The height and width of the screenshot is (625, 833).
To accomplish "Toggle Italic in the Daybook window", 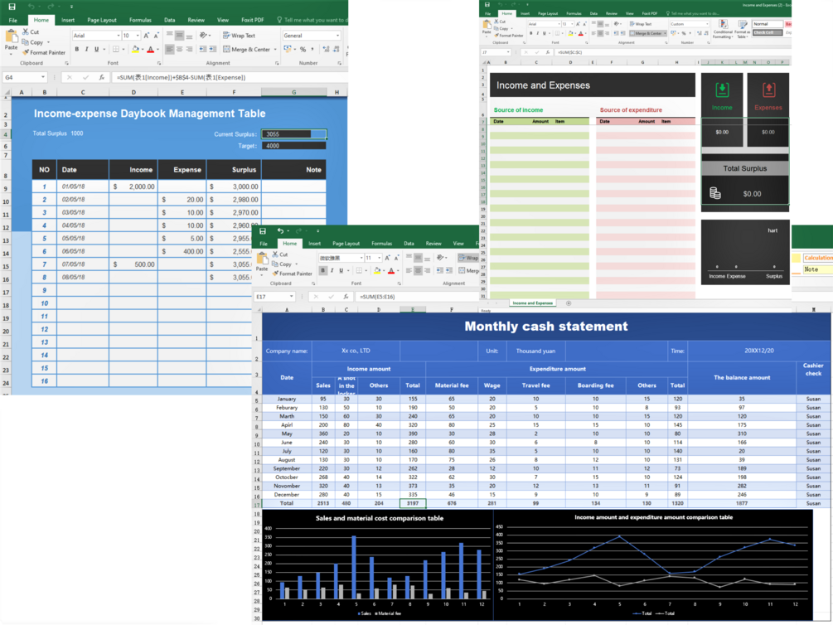I will pyautogui.click(x=86, y=50).
